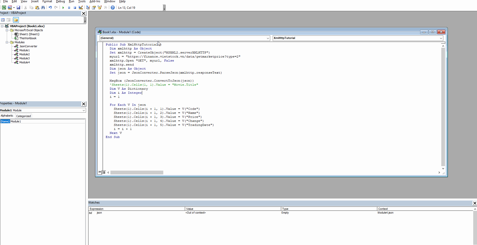The width and height of the screenshot is (477, 245).
Task: Click the code window scroll down arrow
Action: 443,169
